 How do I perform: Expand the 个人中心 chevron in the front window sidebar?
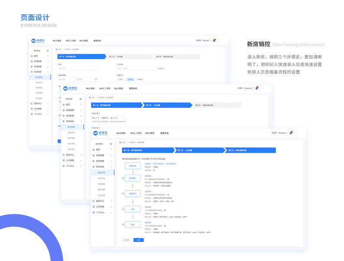tap(111, 213)
